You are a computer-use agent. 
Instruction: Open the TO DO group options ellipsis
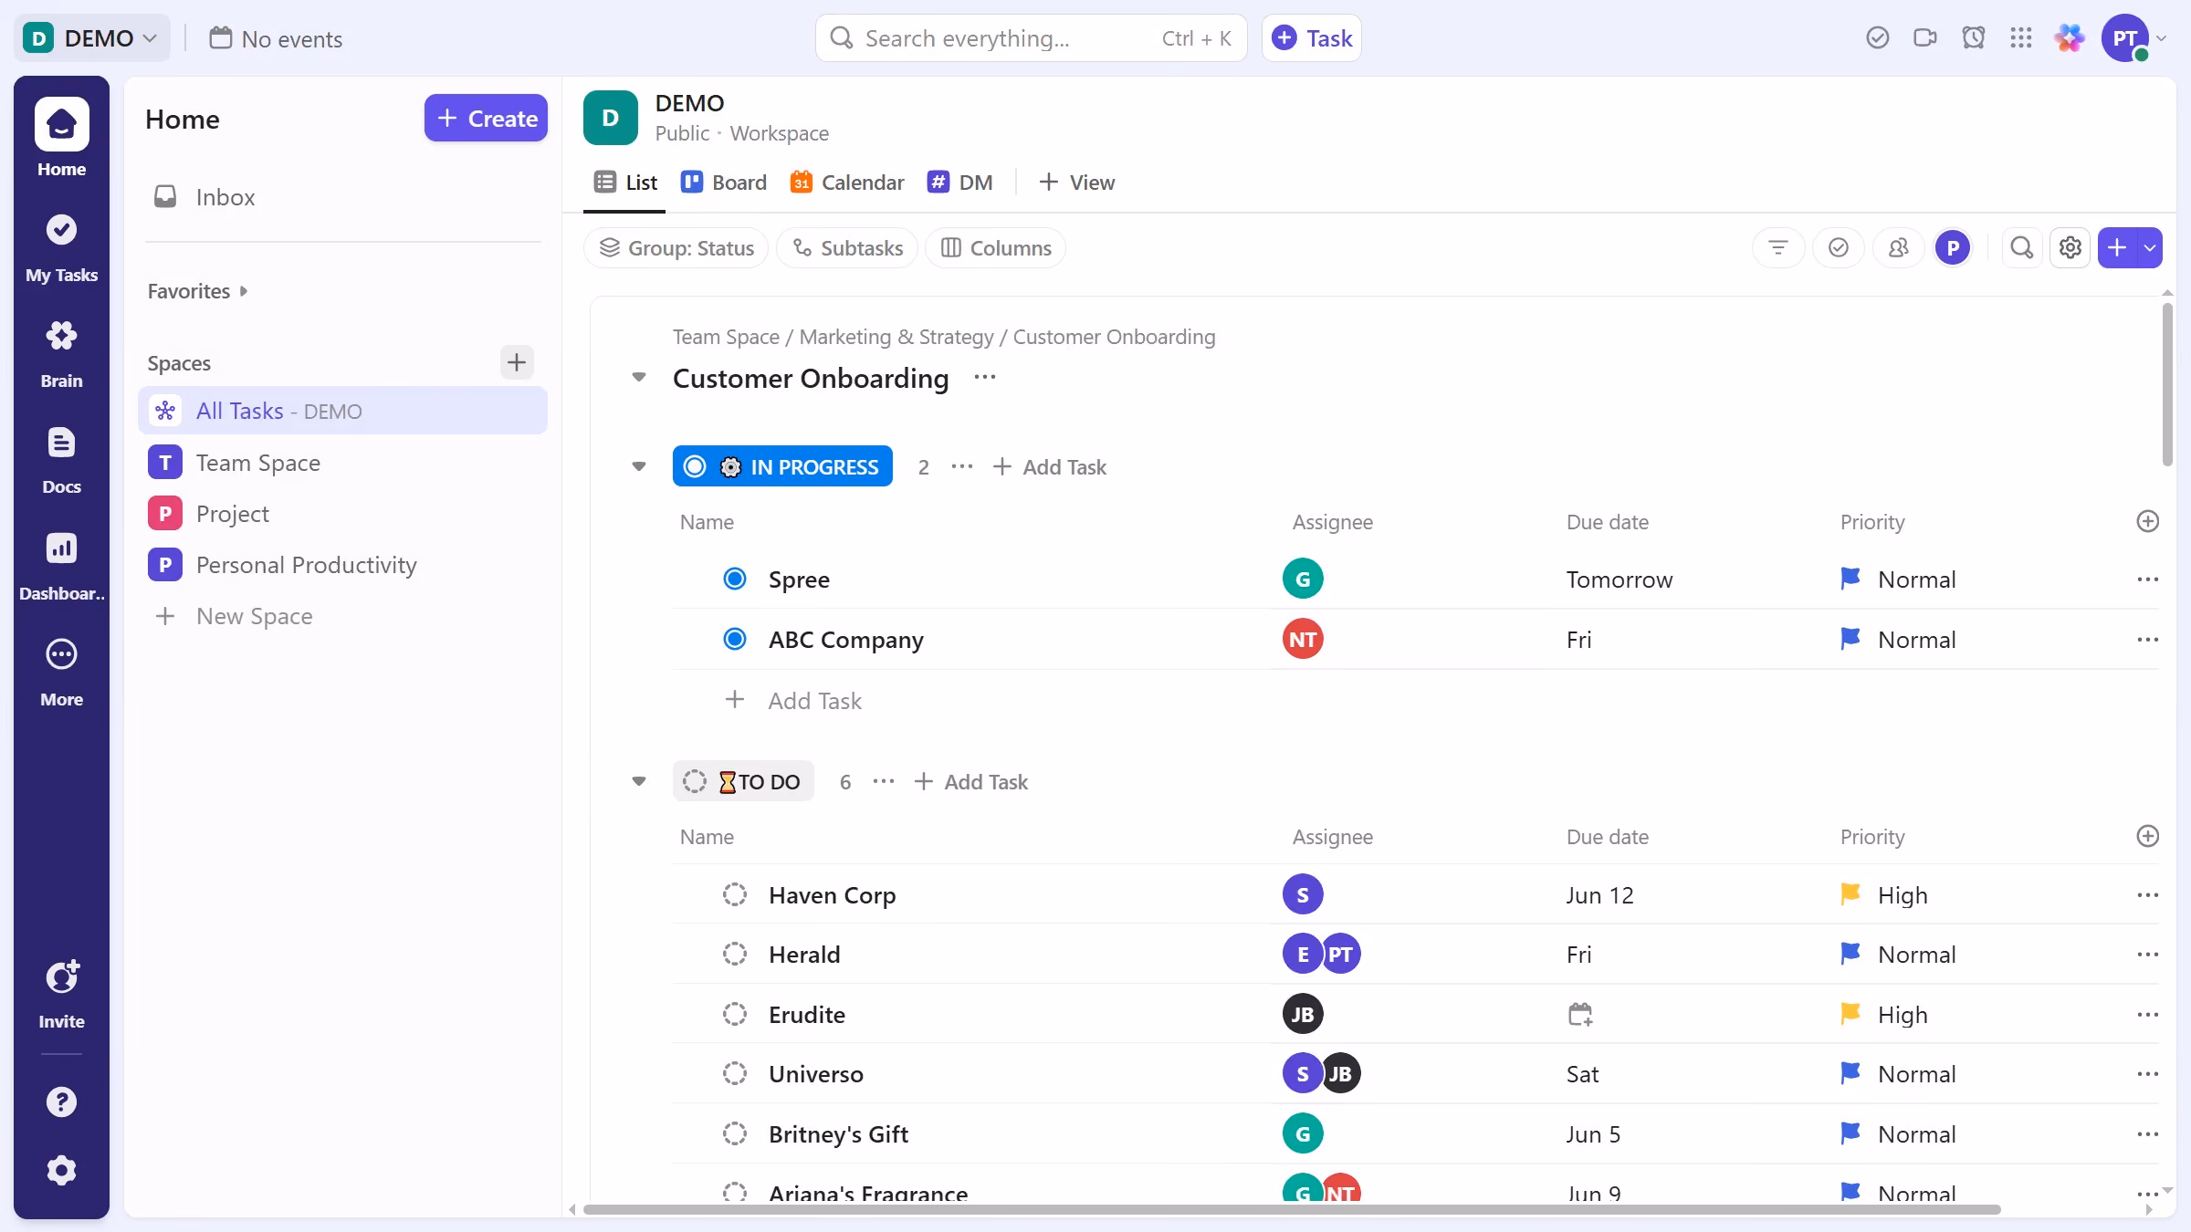click(883, 781)
